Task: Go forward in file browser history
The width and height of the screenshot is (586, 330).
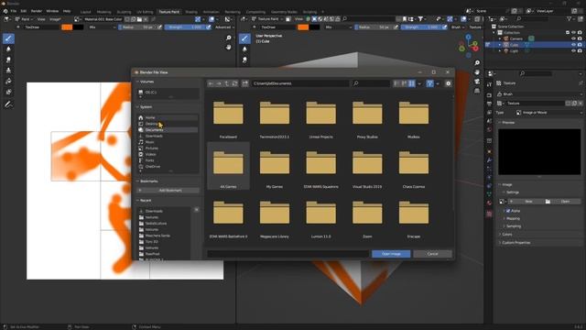Action: (219, 83)
